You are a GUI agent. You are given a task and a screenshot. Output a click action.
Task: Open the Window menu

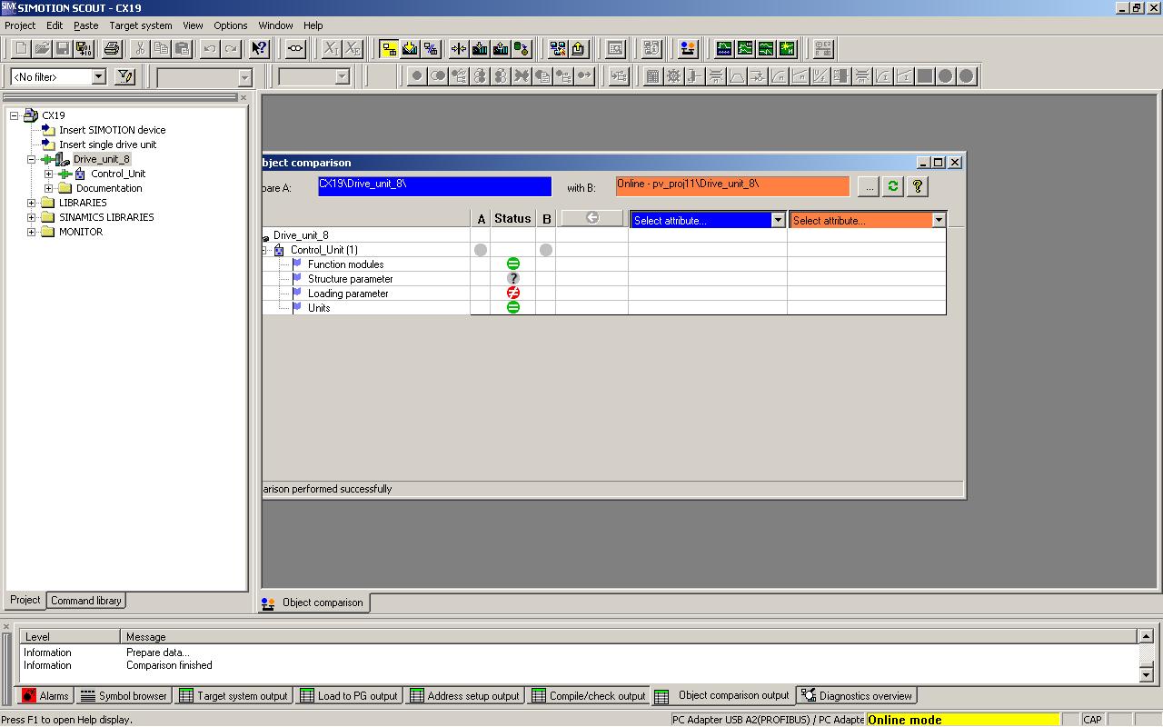[275, 25]
